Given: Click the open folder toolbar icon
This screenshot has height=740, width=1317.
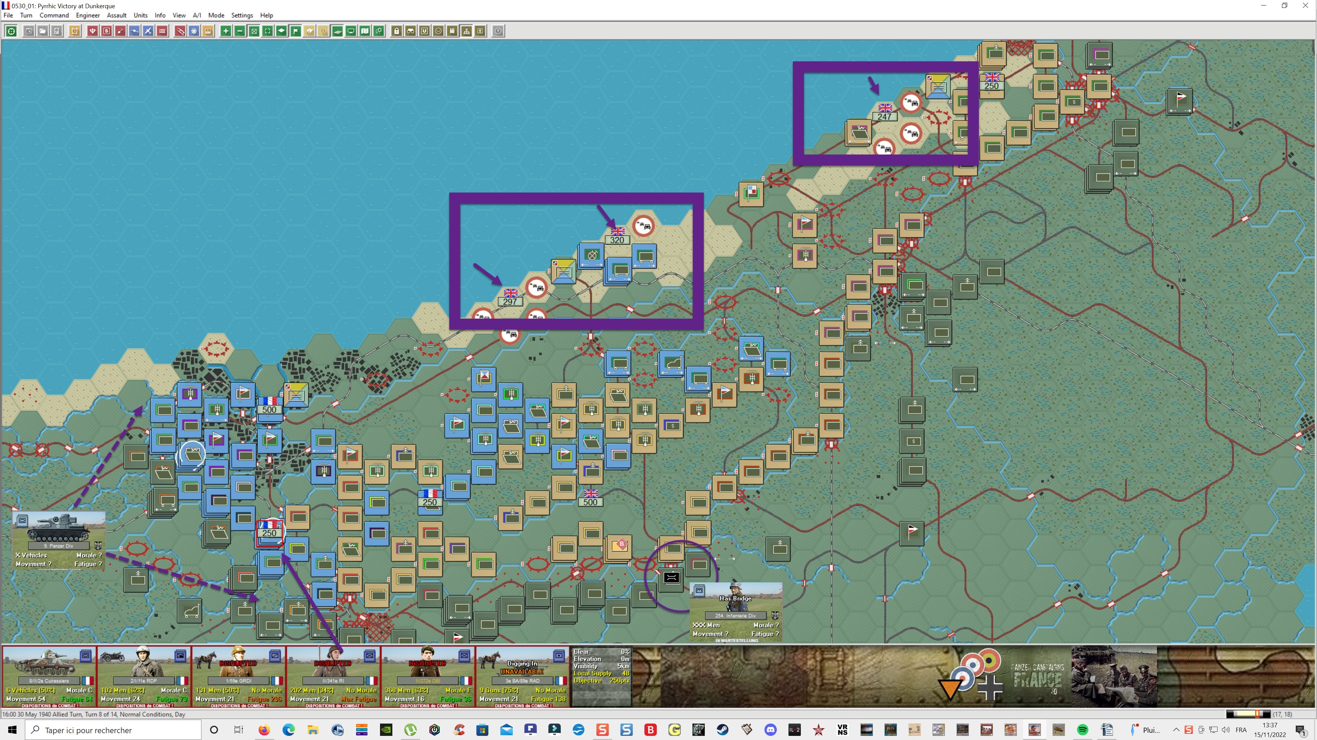Looking at the screenshot, I should [43, 31].
